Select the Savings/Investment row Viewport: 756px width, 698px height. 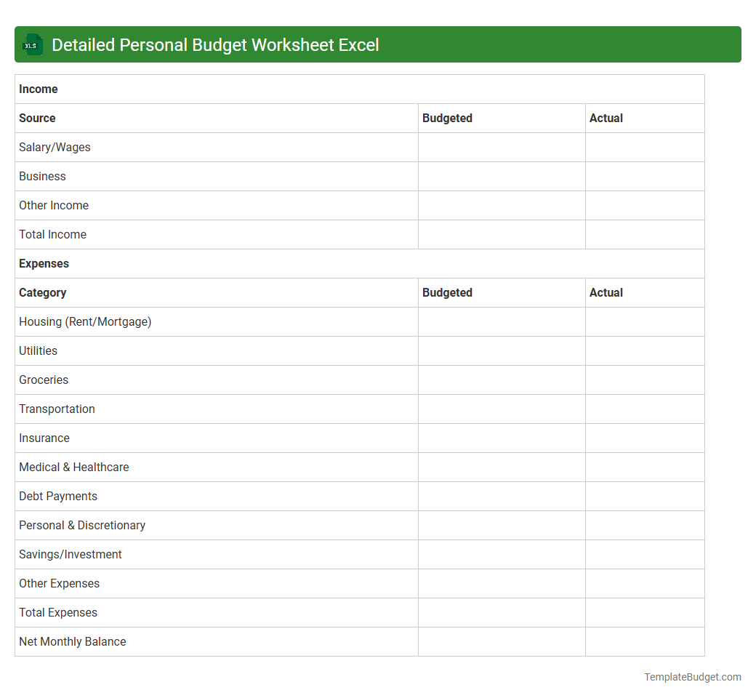point(70,554)
